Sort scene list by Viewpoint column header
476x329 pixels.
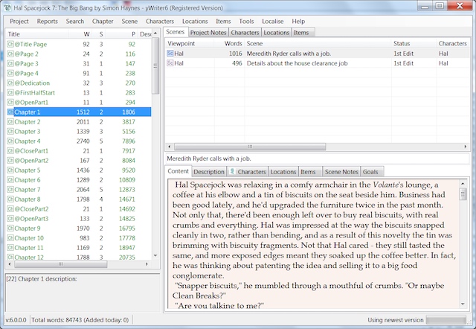(190, 43)
